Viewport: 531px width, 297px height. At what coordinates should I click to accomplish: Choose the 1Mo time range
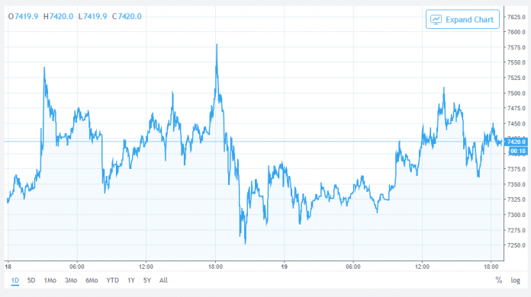[x=50, y=280]
